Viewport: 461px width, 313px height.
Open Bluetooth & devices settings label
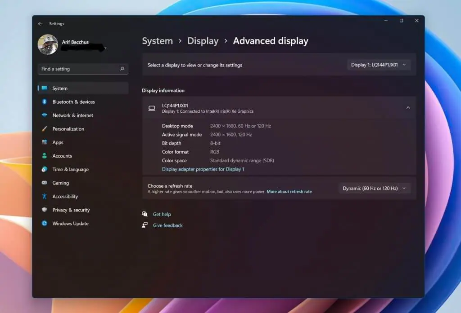pyautogui.click(x=73, y=102)
